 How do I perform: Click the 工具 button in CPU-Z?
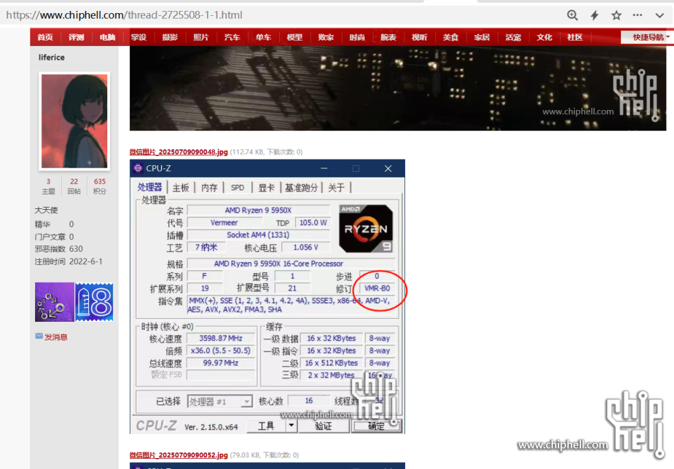tap(266, 426)
